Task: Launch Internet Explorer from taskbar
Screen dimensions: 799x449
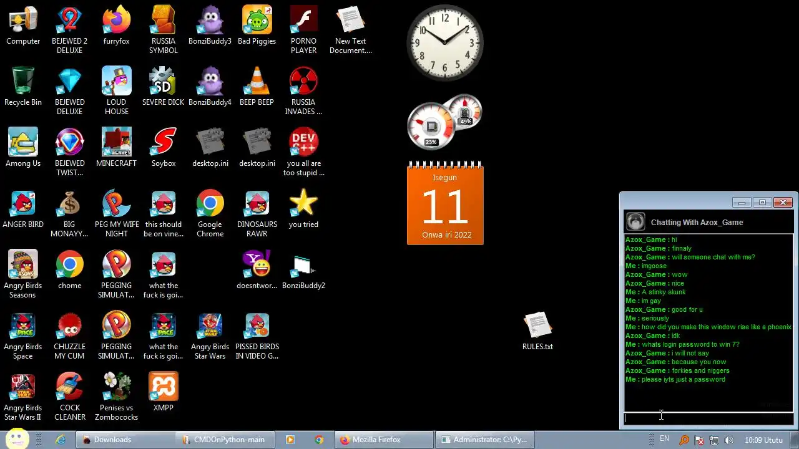Action: [x=61, y=440]
